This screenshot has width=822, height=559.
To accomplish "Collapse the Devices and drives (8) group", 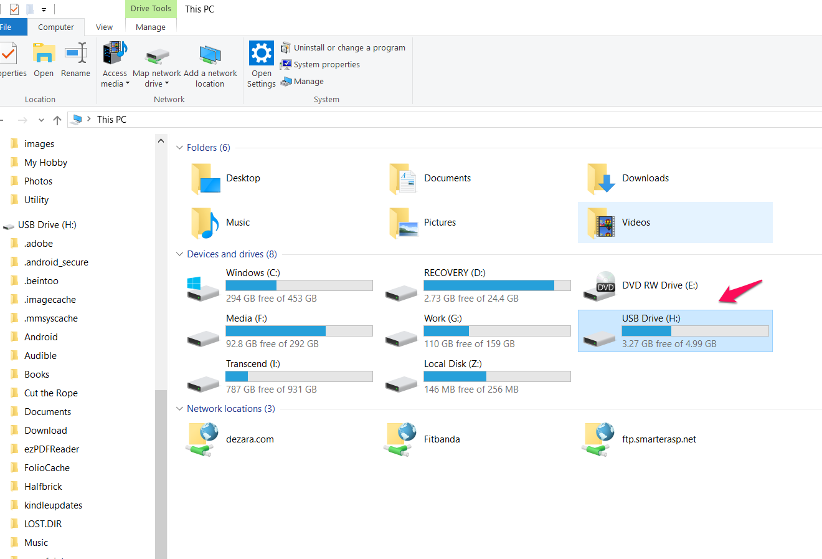I will 179,254.
